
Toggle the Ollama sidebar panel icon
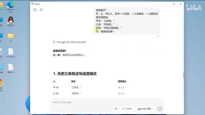(x=35, y=10)
